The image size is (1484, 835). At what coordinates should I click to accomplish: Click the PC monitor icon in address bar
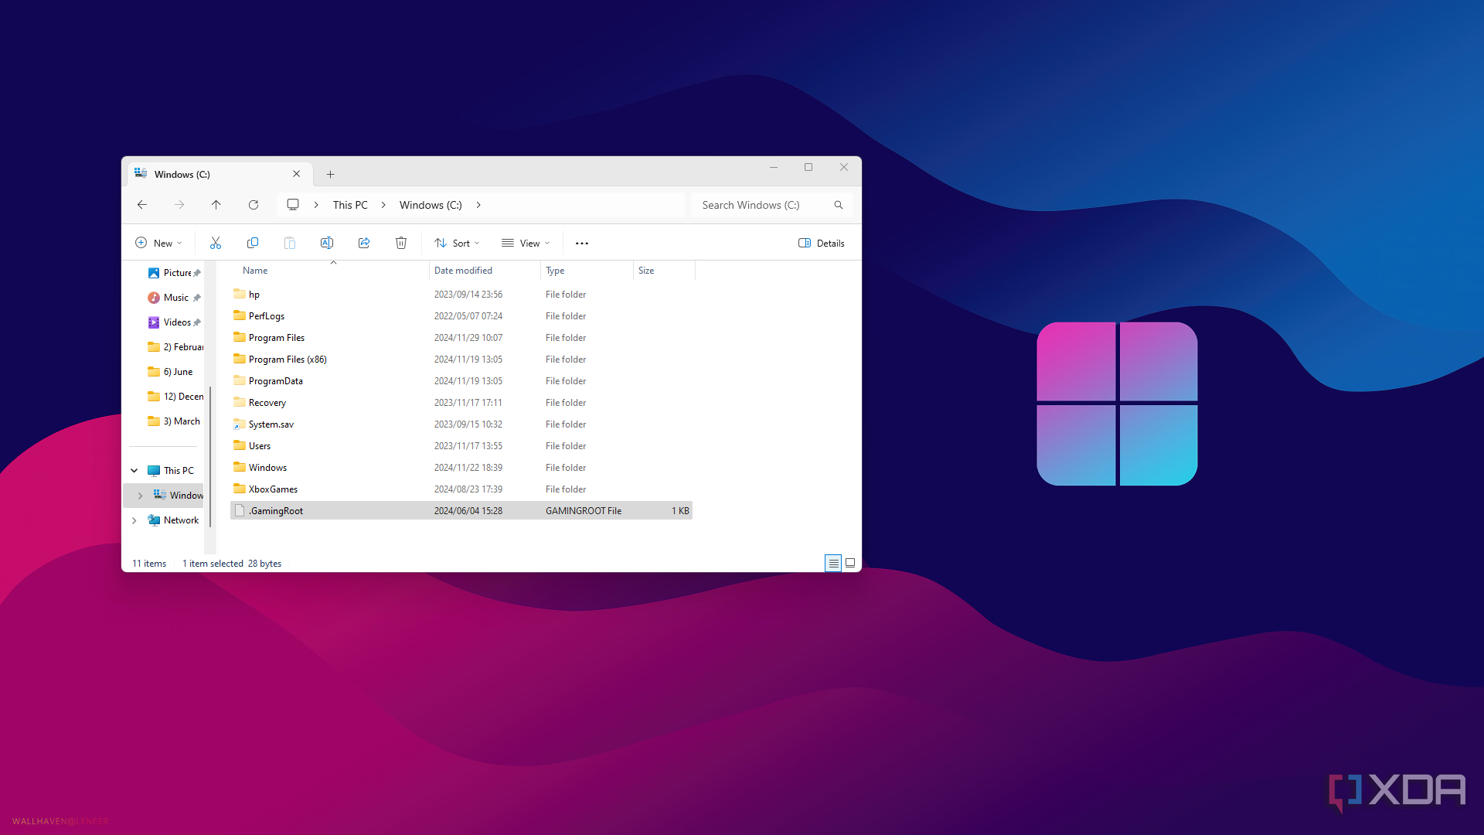tap(293, 205)
